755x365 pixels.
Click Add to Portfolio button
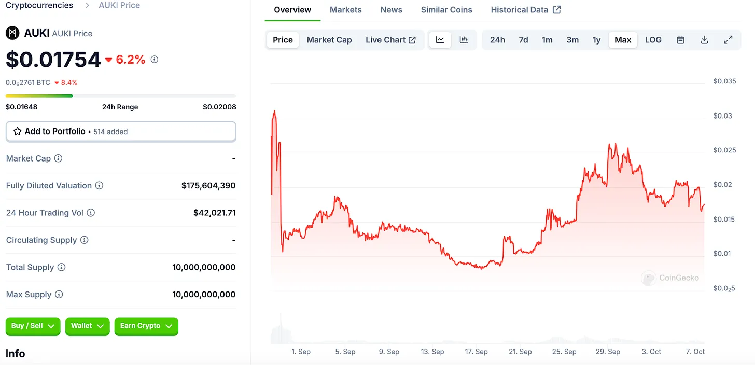pos(121,132)
